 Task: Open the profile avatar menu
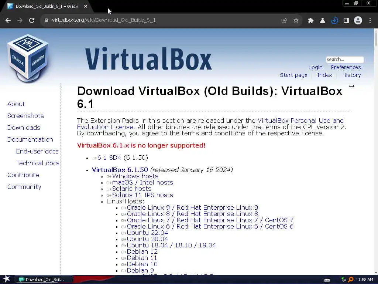point(358,21)
